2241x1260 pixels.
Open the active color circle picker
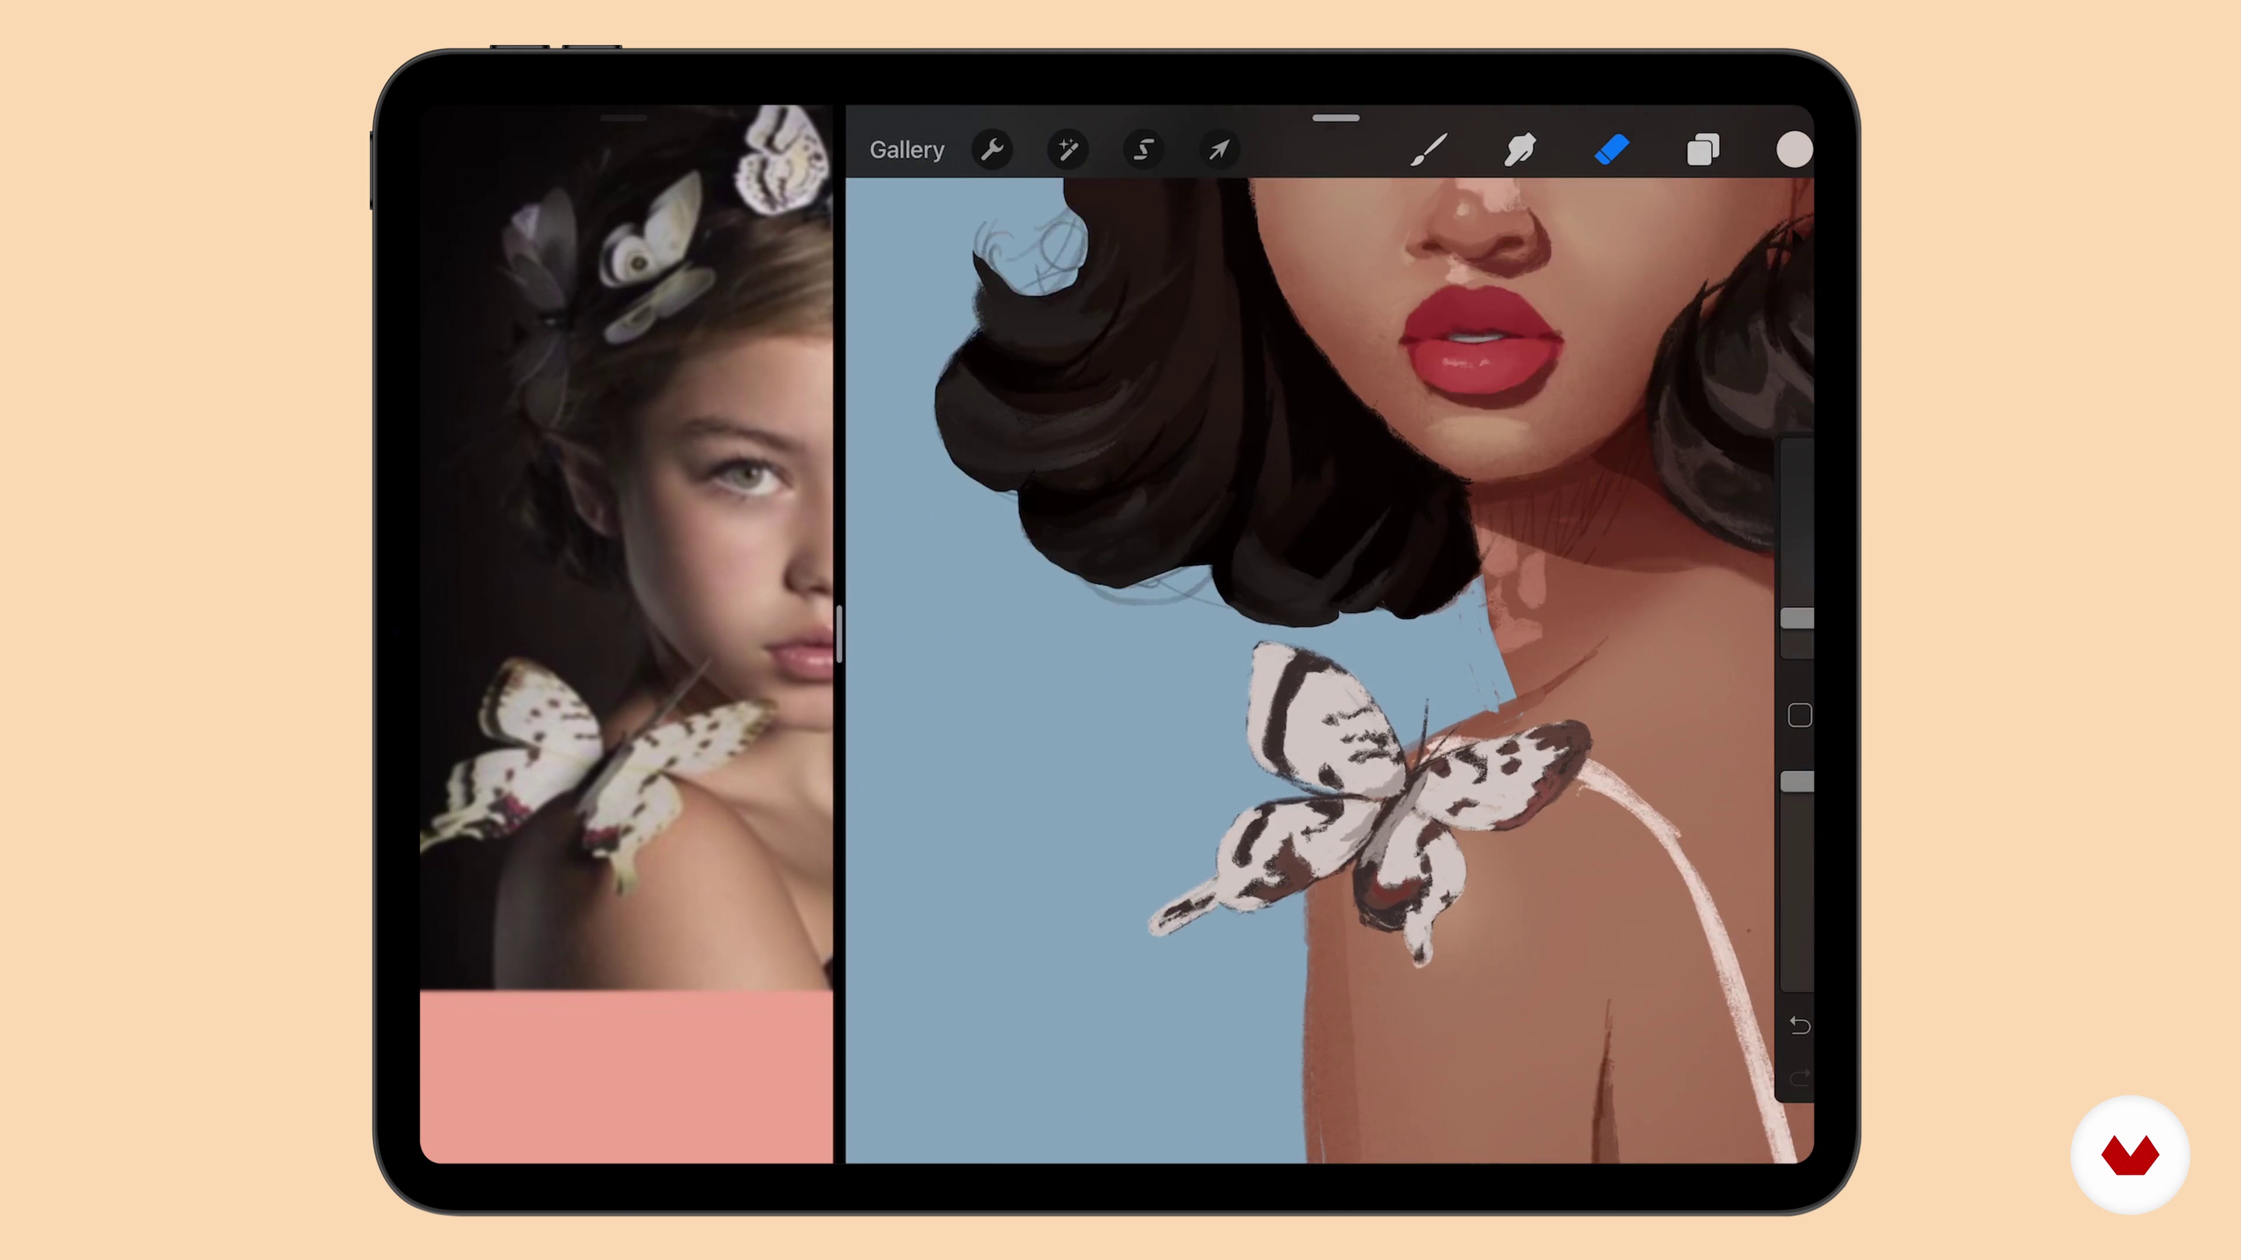tap(1794, 149)
